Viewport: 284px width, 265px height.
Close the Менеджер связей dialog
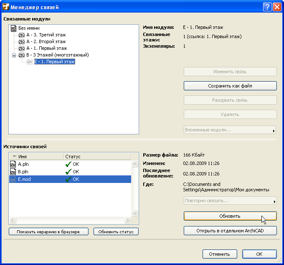[277, 7]
